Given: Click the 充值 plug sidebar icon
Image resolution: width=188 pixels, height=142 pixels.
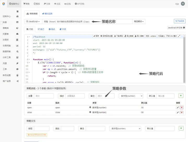Looking at the screenshot, I should [x=17, y=63].
